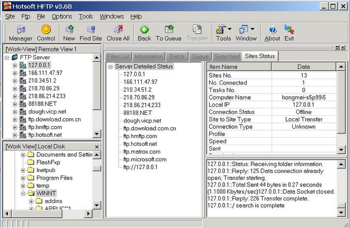350x228 pixels.
Task: Click the Transfer toolbar icon
Action: coord(197,29)
